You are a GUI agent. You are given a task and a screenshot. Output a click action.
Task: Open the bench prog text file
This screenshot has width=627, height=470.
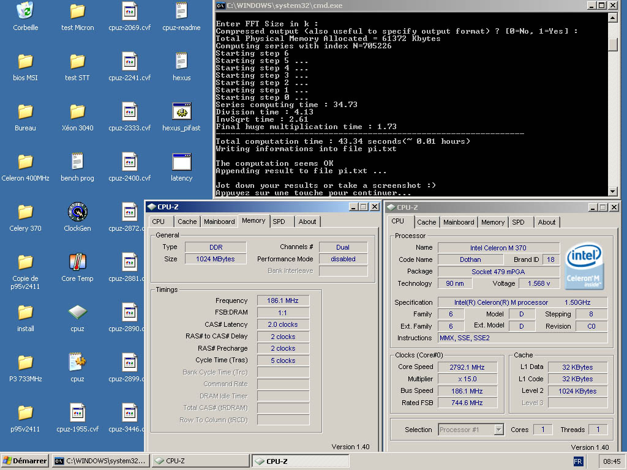77,162
